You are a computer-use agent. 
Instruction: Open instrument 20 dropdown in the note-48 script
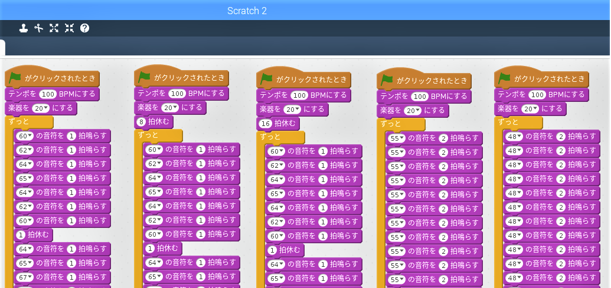click(529, 109)
